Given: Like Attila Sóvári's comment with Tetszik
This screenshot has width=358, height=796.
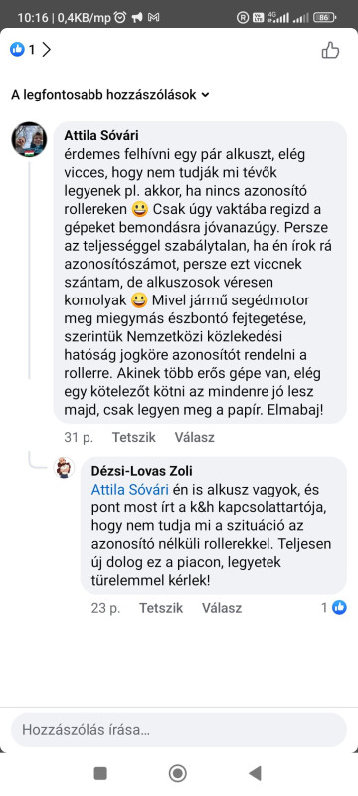Looking at the screenshot, I should (x=134, y=437).
